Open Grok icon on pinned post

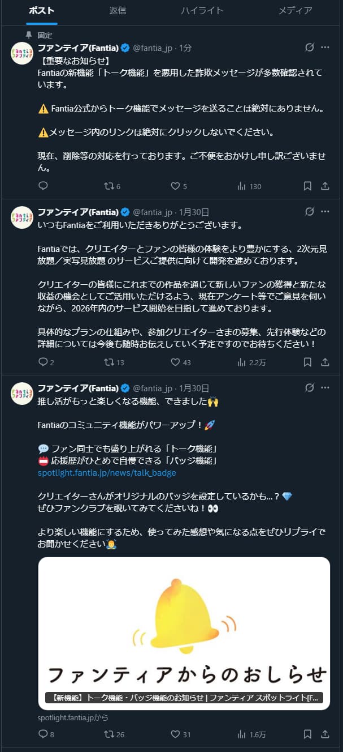point(309,48)
